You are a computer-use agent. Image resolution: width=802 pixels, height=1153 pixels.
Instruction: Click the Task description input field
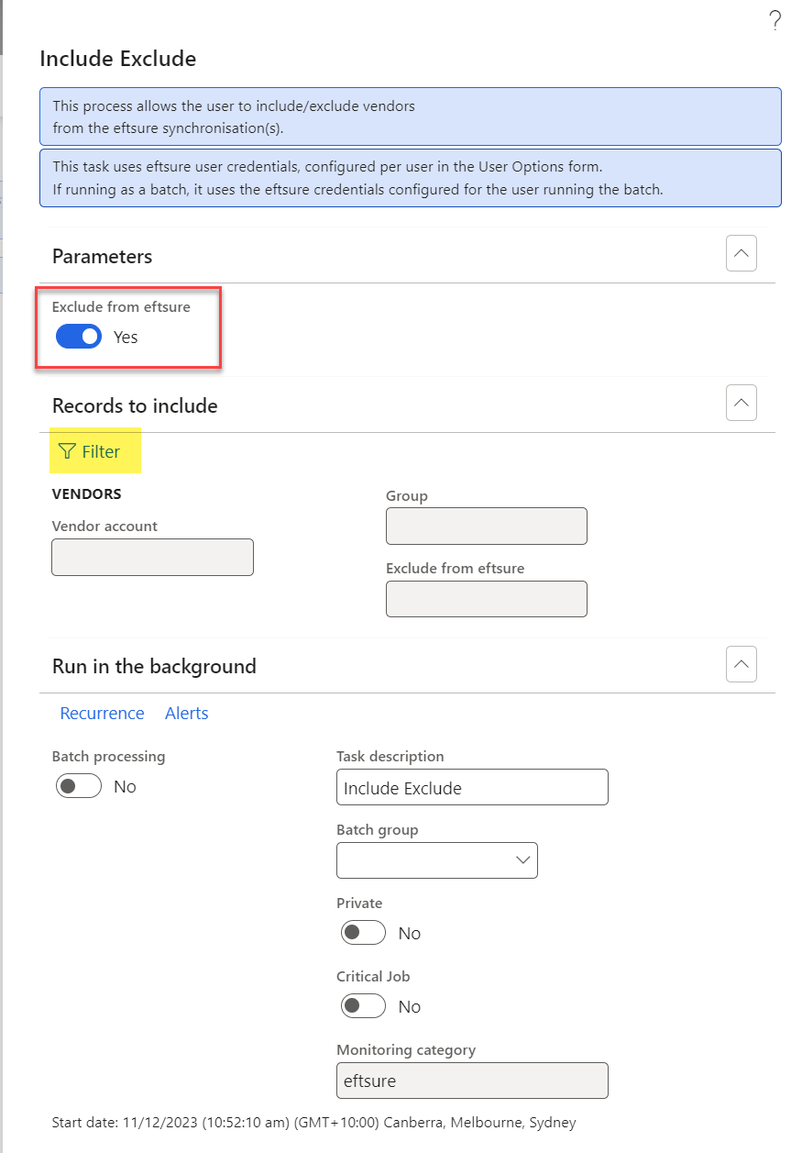point(472,787)
